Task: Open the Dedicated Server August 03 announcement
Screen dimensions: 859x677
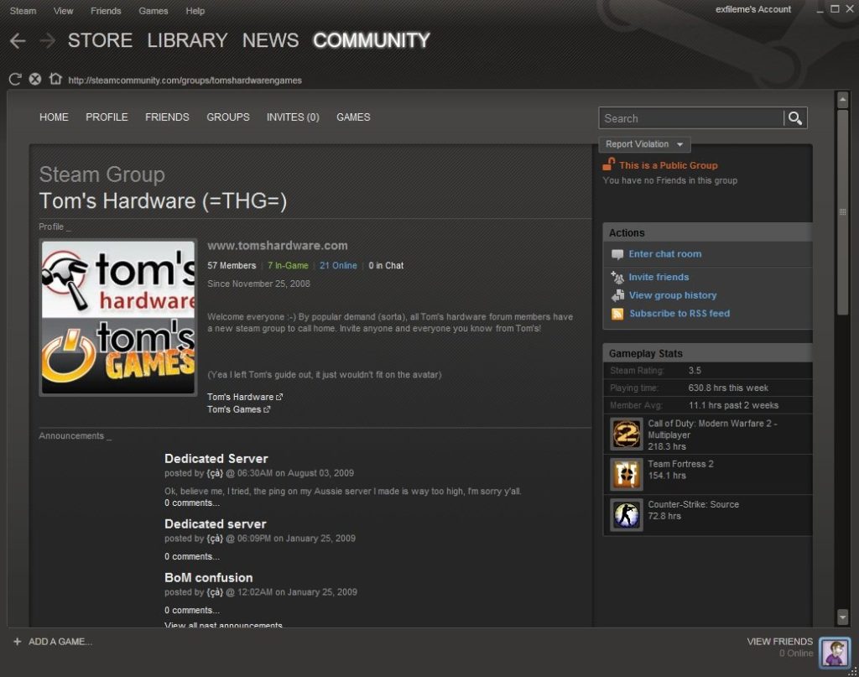Action: tap(216, 459)
